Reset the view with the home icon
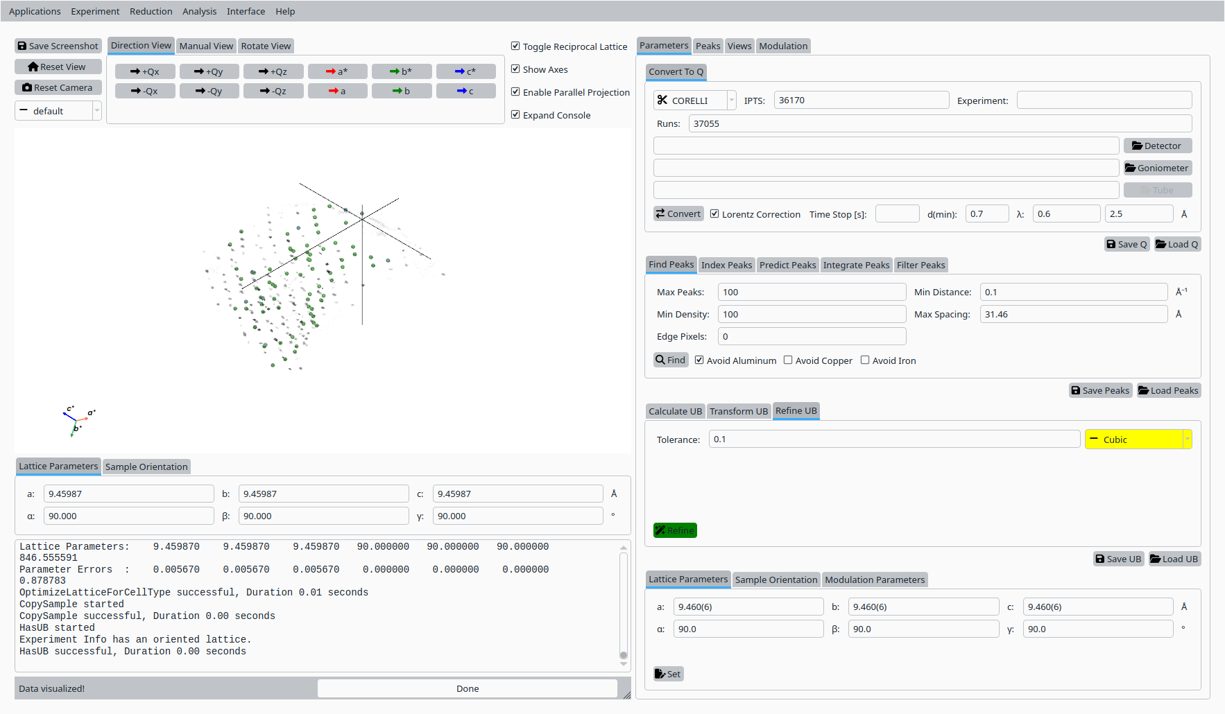The height and width of the screenshot is (714, 1225). (x=58, y=67)
